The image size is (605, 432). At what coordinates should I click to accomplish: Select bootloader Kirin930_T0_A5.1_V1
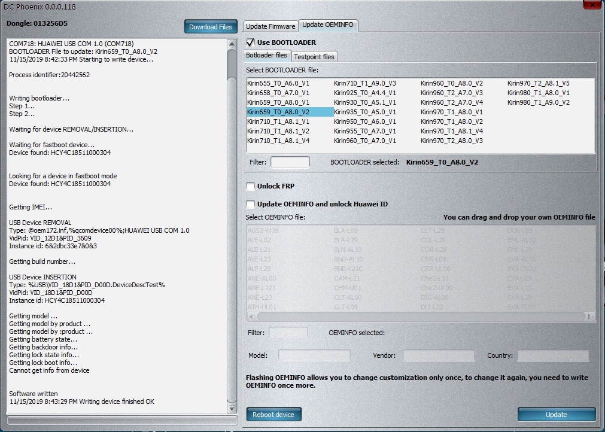pyautogui.click(x=365, y=102)
